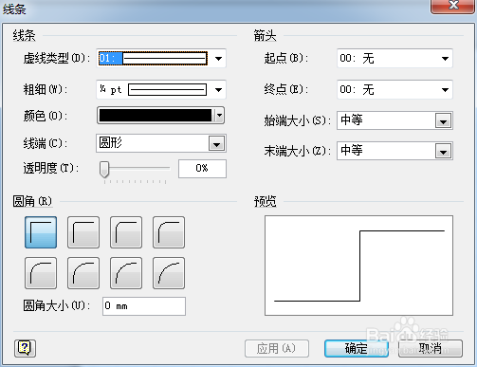Screen dimensions: 477x367
Task: Select the third rounding style icon
Action: (x=126, y=232)
